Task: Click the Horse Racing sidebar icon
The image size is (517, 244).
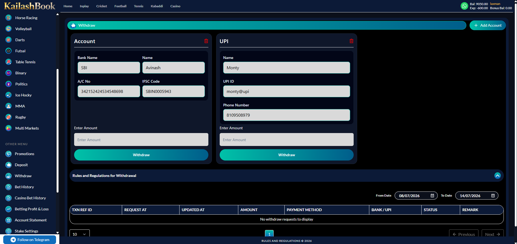Action: 9,18
